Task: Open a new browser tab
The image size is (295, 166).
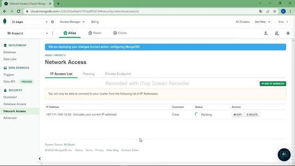Action: [x=59, y=4]
